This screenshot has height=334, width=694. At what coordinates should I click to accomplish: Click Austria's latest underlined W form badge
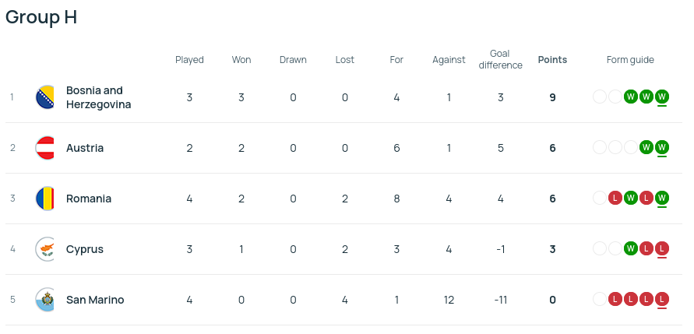662,147
